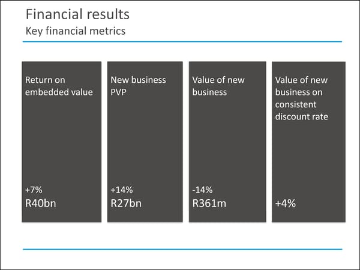Image resolution: width=360 pixels, height=270 pixels.
Task: Select the consistent discount rate card label
Action: [x=302, y=98]
